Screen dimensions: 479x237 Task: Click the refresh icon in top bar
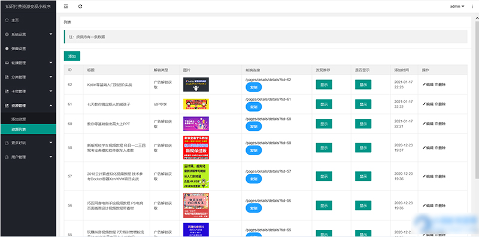pos(80,7)
